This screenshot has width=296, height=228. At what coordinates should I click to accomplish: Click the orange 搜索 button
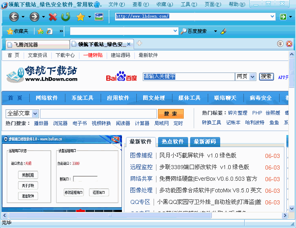170,114
